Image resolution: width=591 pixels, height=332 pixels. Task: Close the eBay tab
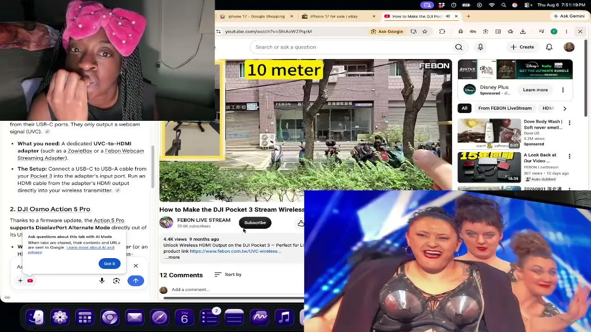(374, 16)
